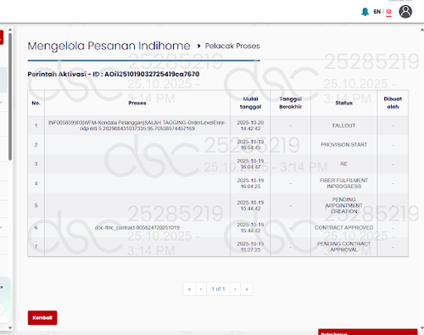Screen dimensions: 424x335
Task: Click the 'Mulai tanggal' column header
Action: 250,103
